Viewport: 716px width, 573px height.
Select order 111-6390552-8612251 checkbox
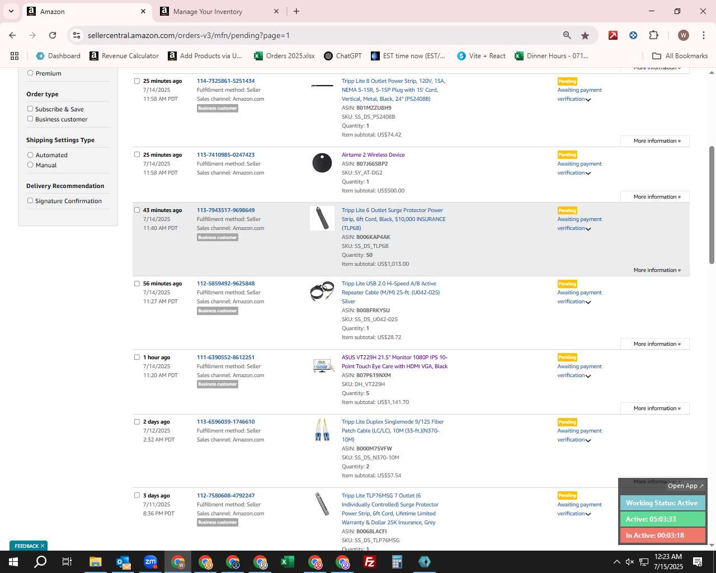(x=137, y=357)
